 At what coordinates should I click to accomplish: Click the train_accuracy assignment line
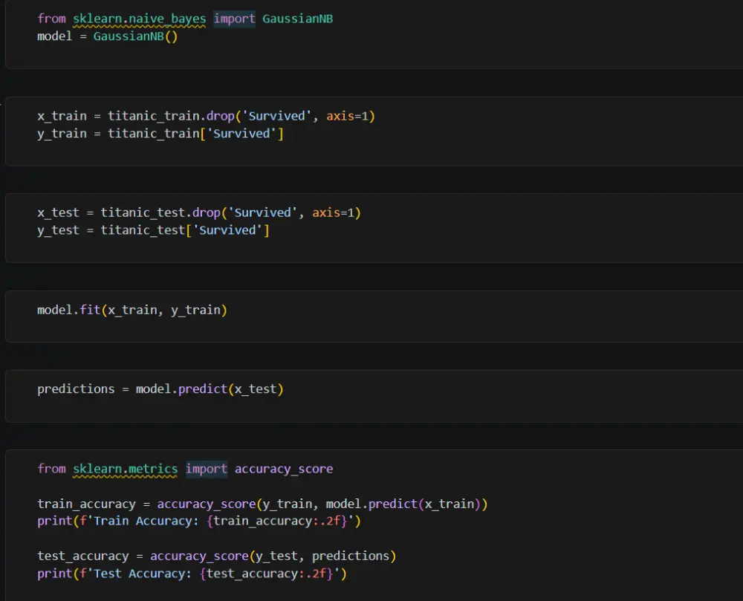point(260,504)
